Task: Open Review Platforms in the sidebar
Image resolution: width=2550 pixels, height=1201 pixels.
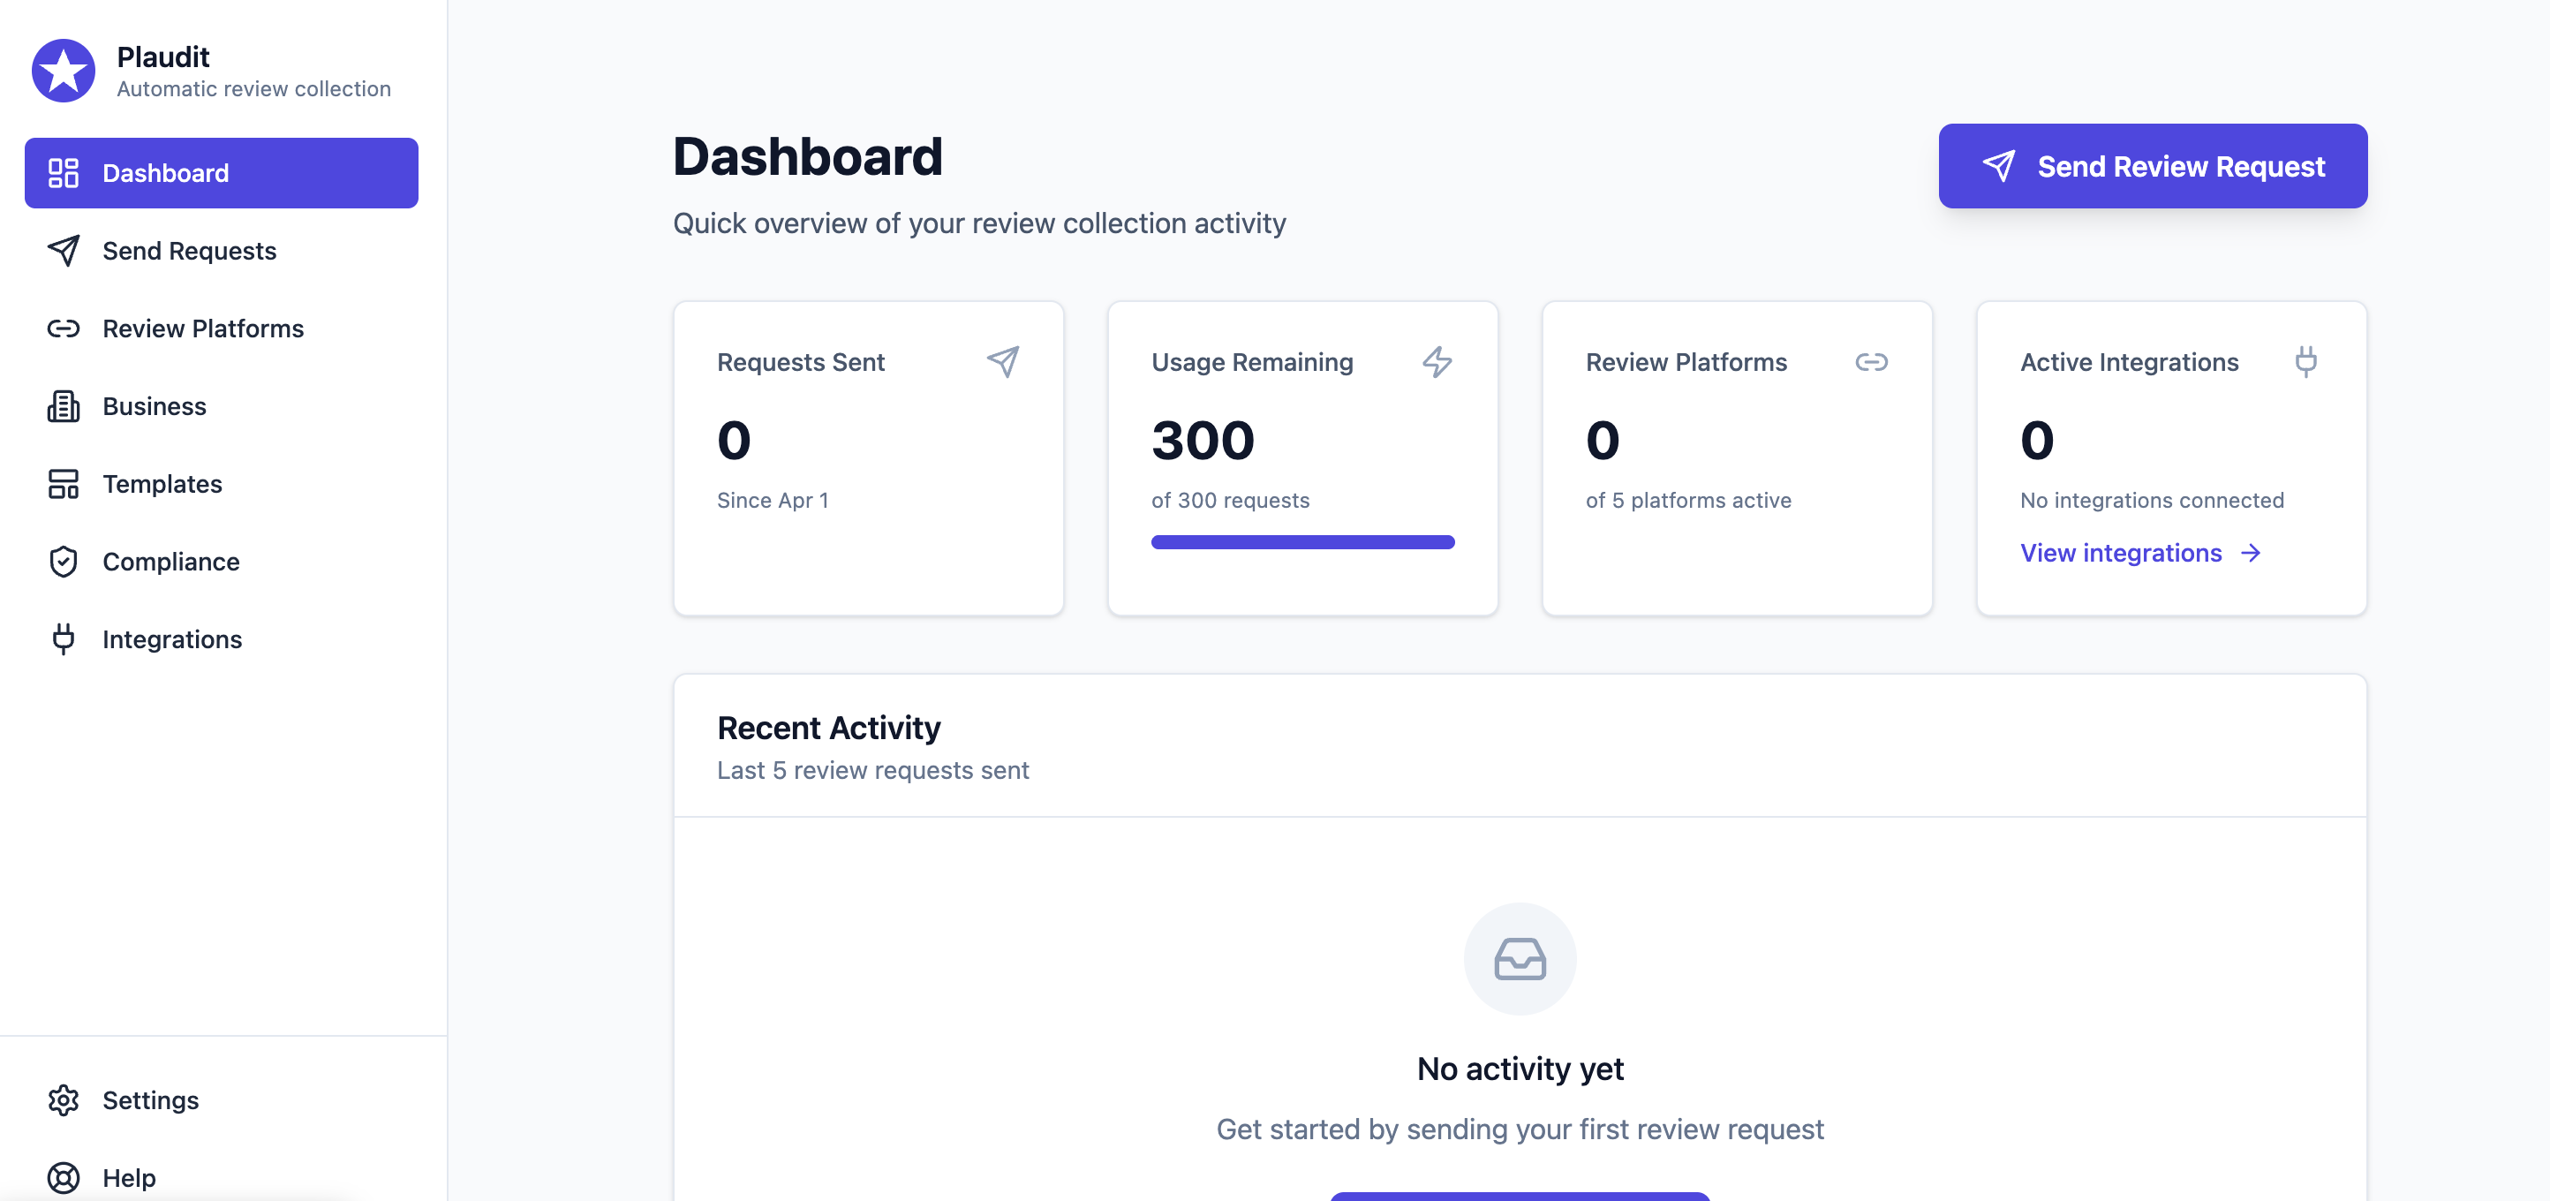Action: tap(203, 329)
